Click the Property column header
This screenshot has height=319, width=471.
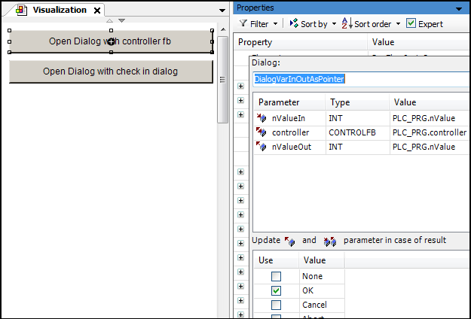pos(255,43)
